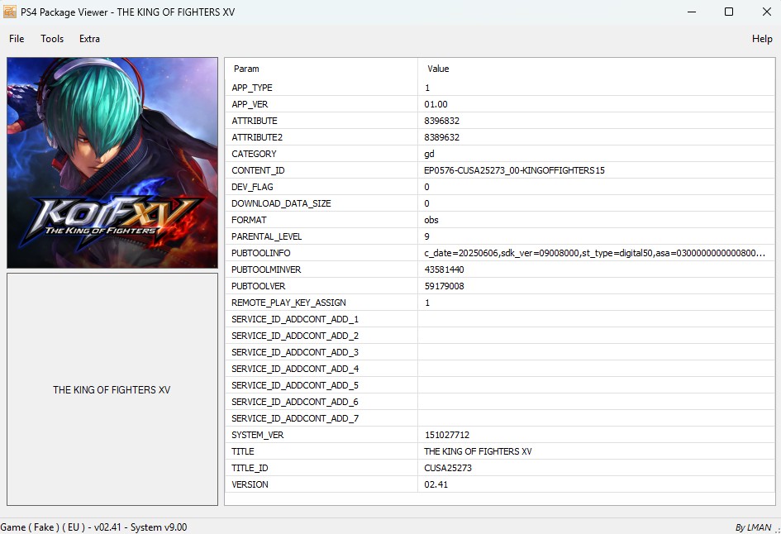Select the SERVICE_ID_ADDCONT_ADD_4 row

(x=499, y=369)
